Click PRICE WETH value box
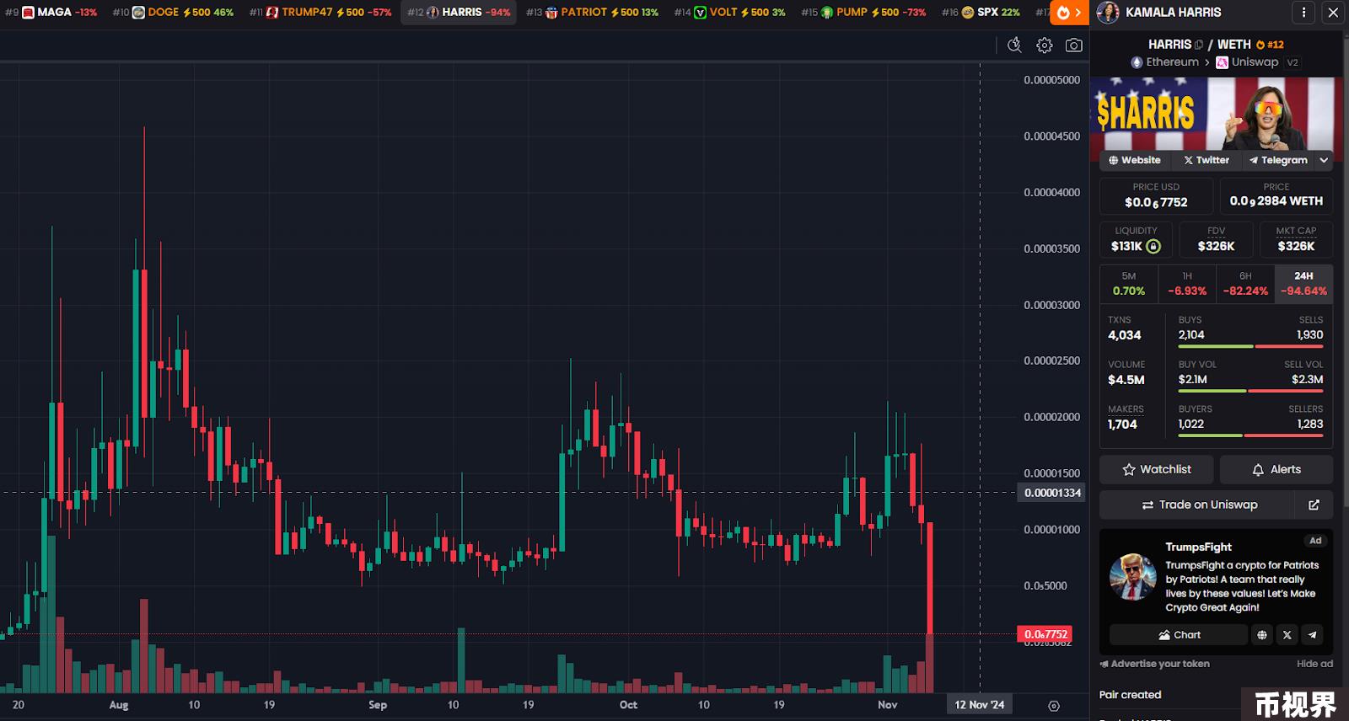Viewport: 1349px width, 721px height. click(x=1276, y=195)
